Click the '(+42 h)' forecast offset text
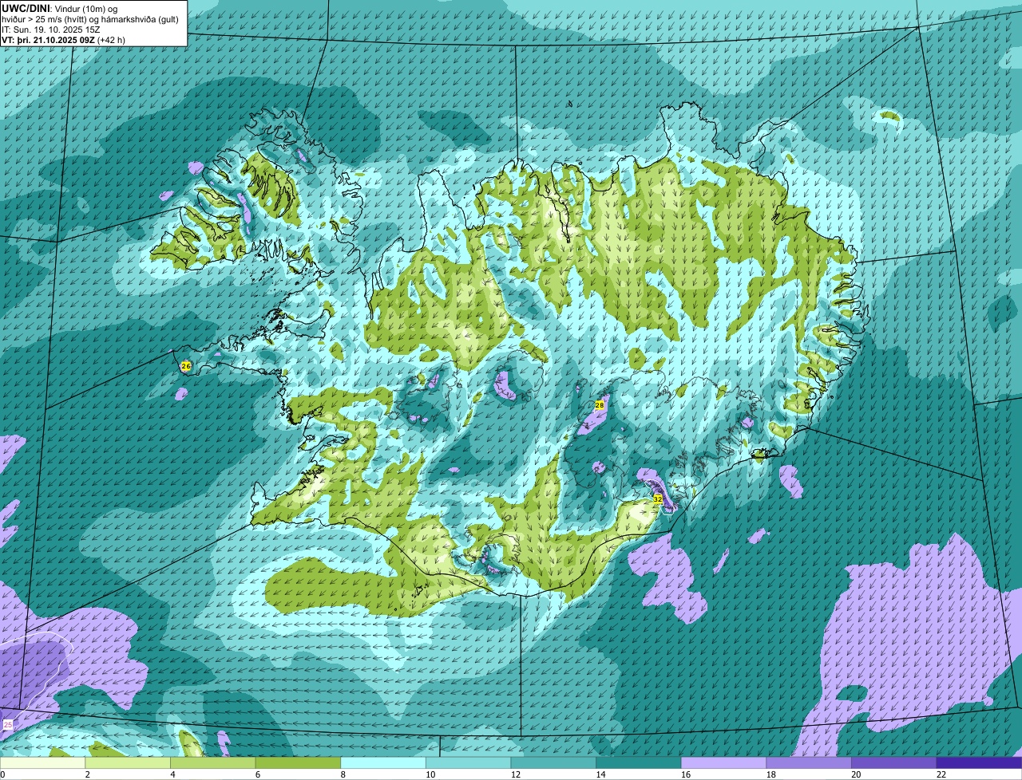 (111, 40)
